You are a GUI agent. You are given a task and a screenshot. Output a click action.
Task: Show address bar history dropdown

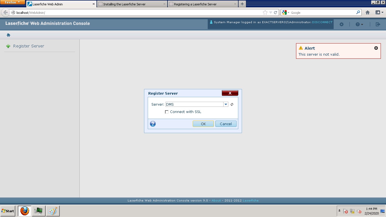click(271, 13)
